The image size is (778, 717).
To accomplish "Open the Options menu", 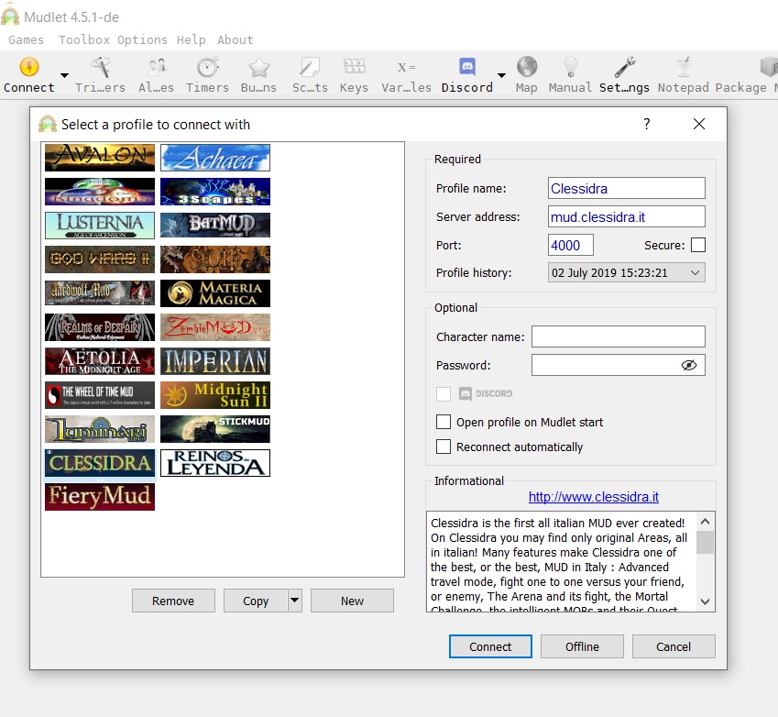I will pyautogui.click(x=142, y=39).
